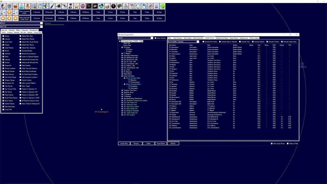
Task: Zoom in with magnifier plus icon
Action: click(3, 12)
